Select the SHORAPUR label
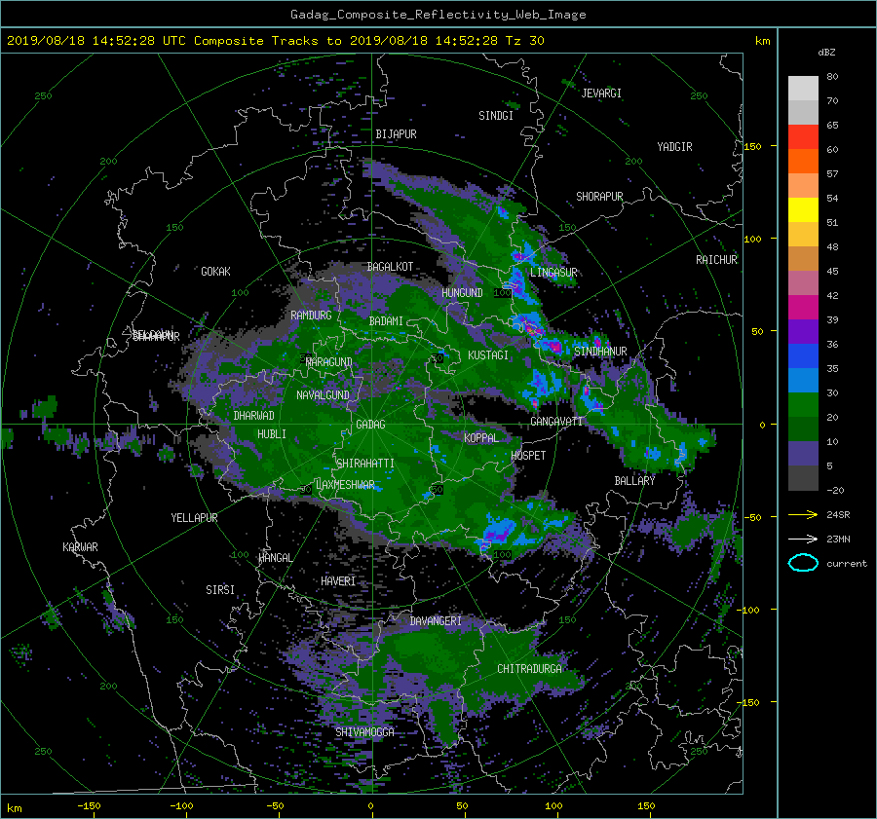This screenshot has height=819, width=877. pos(599,197)
